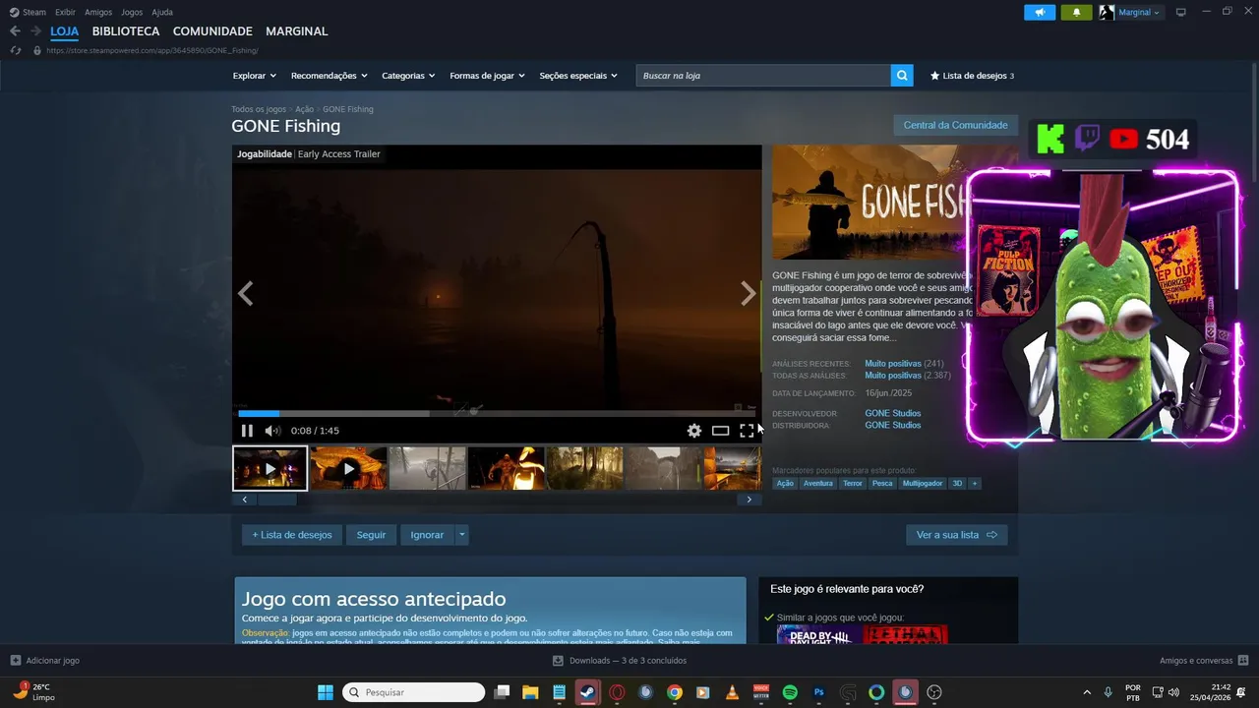
Task: Click Adicionar jogo plus icon
Action: (x=15, y=661)
